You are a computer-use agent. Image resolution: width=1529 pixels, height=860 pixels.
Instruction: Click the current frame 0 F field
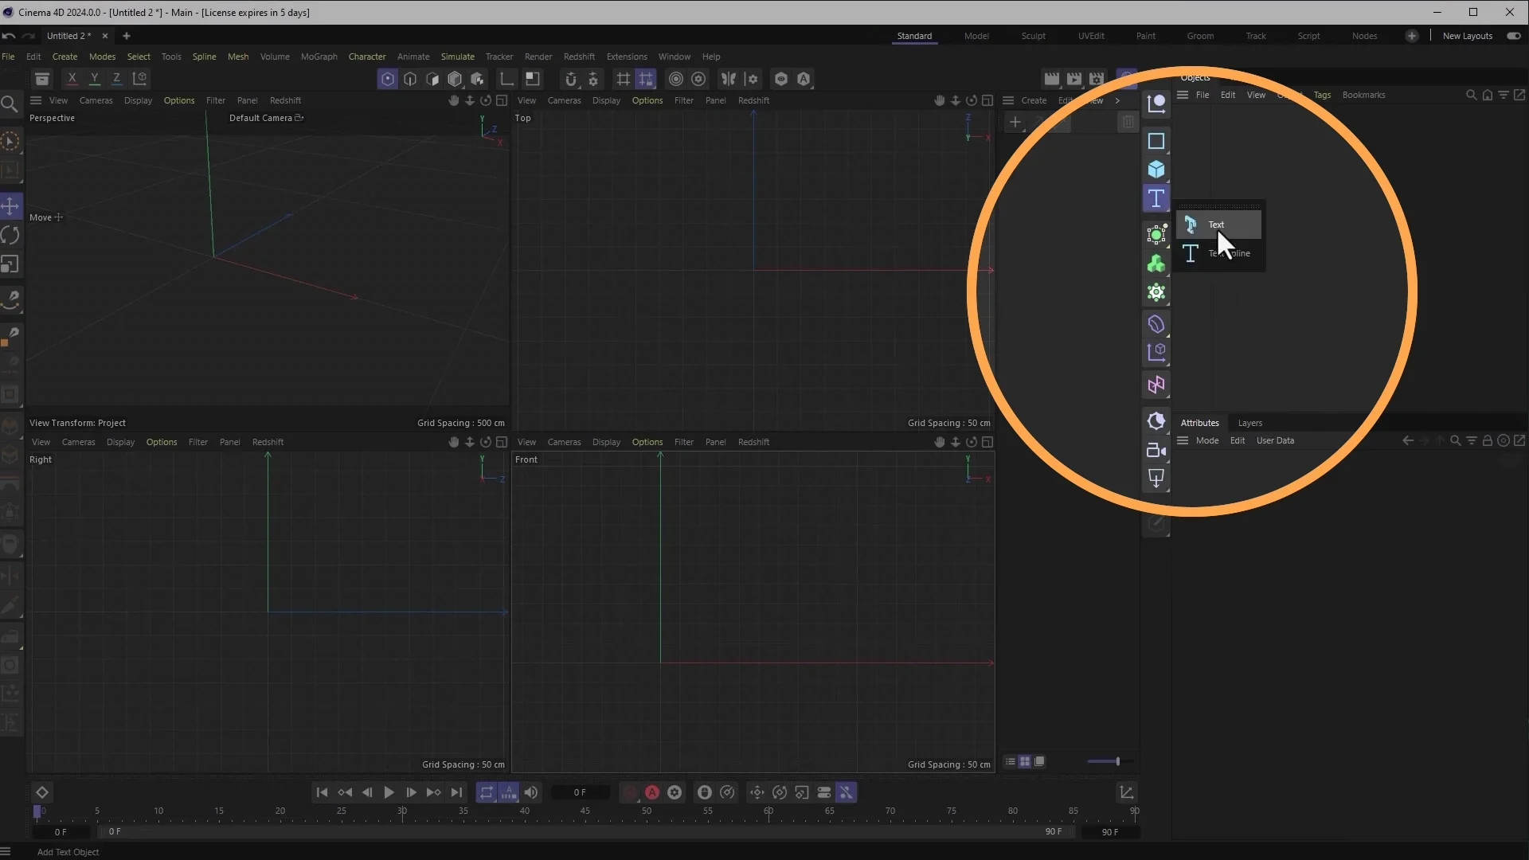point(581,792)
